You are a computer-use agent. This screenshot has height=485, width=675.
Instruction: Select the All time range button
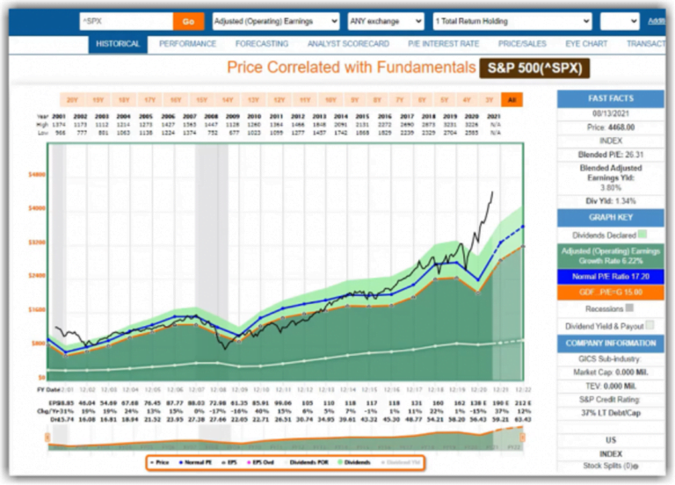point(512,100)
